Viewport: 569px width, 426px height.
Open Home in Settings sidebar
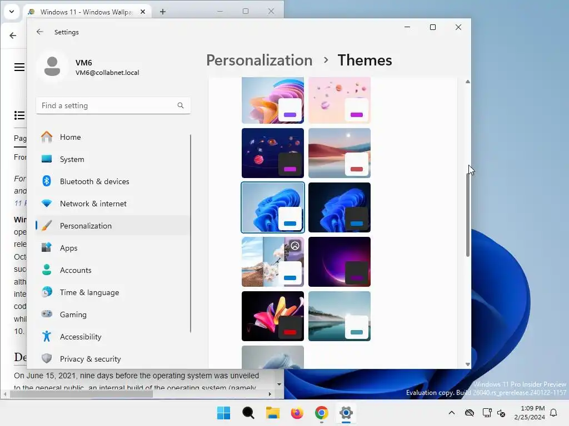click(112, 137)
